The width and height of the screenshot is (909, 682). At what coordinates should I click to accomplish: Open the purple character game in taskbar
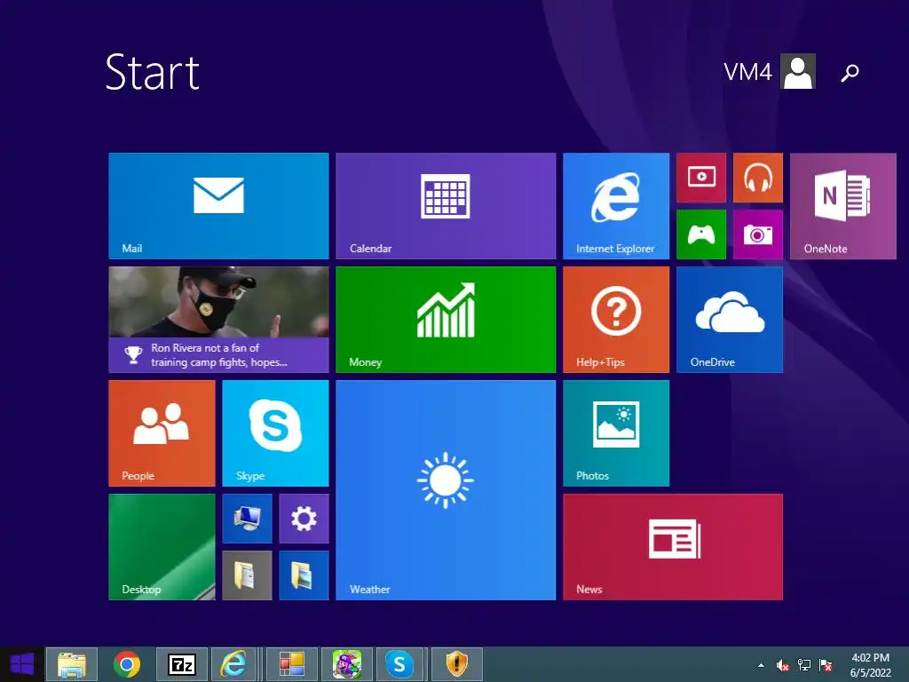[x=347, y=664]
